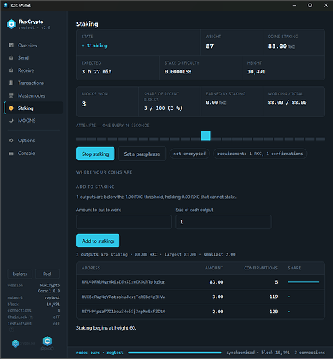Click the highlighted staking attempt marker

(206, 136)
